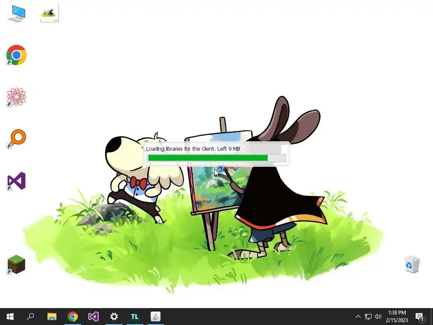Launch Visual Studio desktop shortcut
The height and width of the screenshot is (325, 433).
click(x=16, y=181)
